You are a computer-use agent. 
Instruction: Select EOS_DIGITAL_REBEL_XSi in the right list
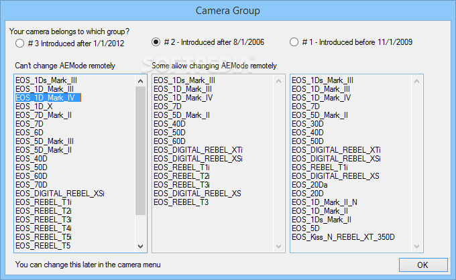click(336, 159)
